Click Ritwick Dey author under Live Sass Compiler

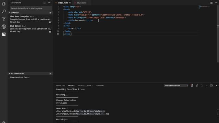15,22
